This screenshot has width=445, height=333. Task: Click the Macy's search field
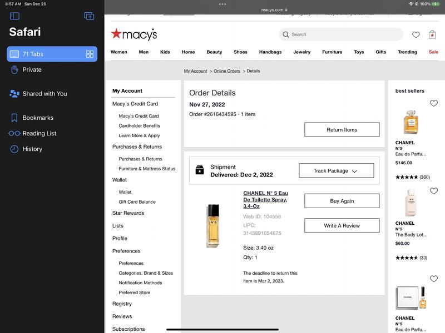coord(340,34)
